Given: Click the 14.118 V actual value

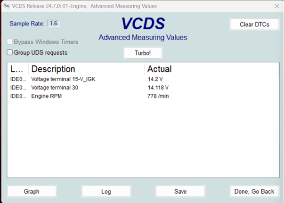Looking at the screenshot, I should pos(158,88).
